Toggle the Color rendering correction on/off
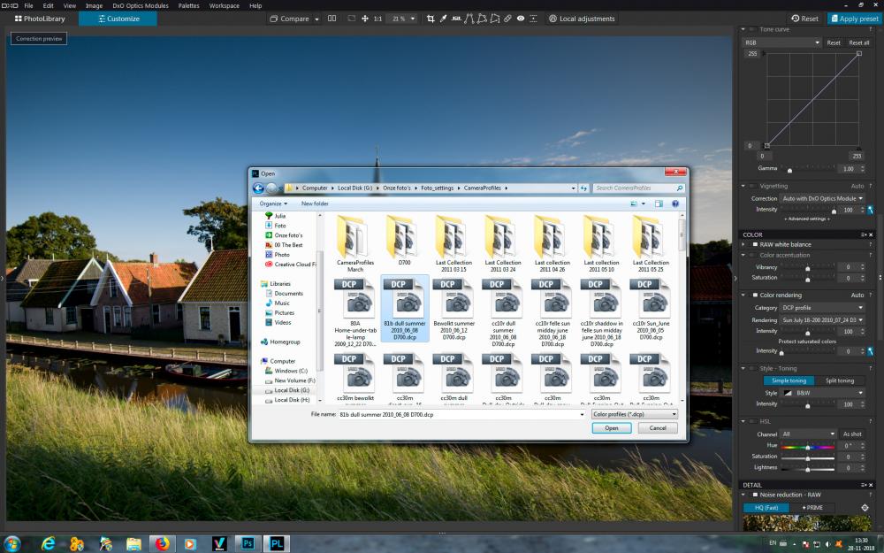 [x=755, y=296]
